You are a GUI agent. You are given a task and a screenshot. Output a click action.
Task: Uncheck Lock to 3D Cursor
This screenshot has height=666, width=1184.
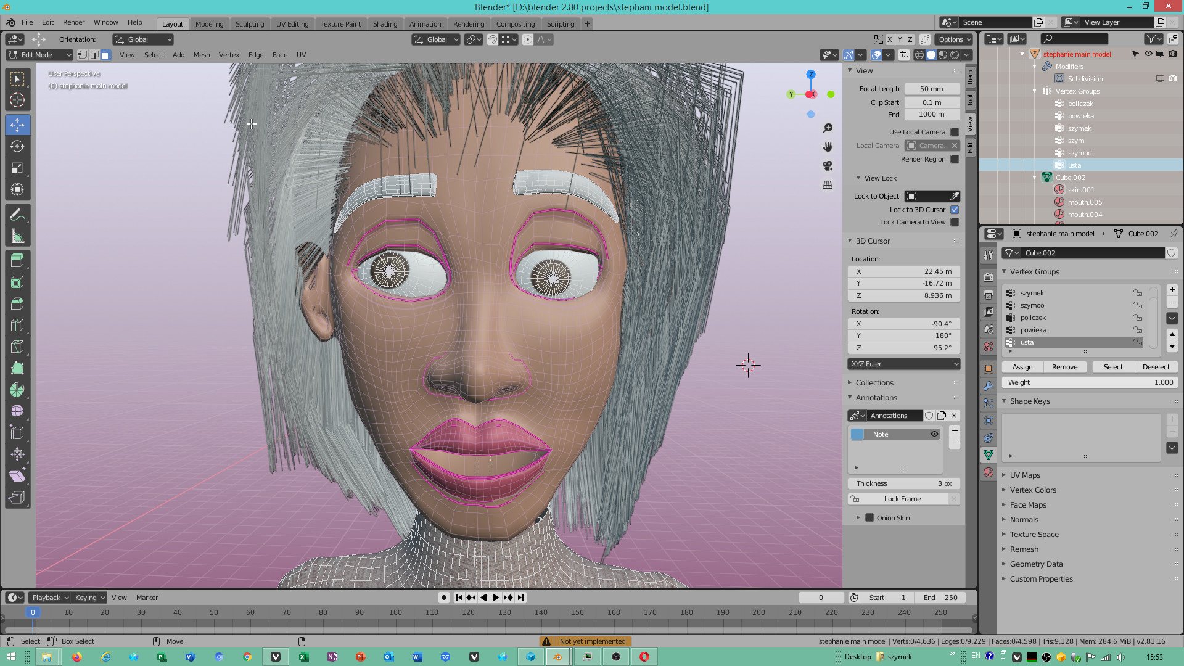(x=955, y=210)
